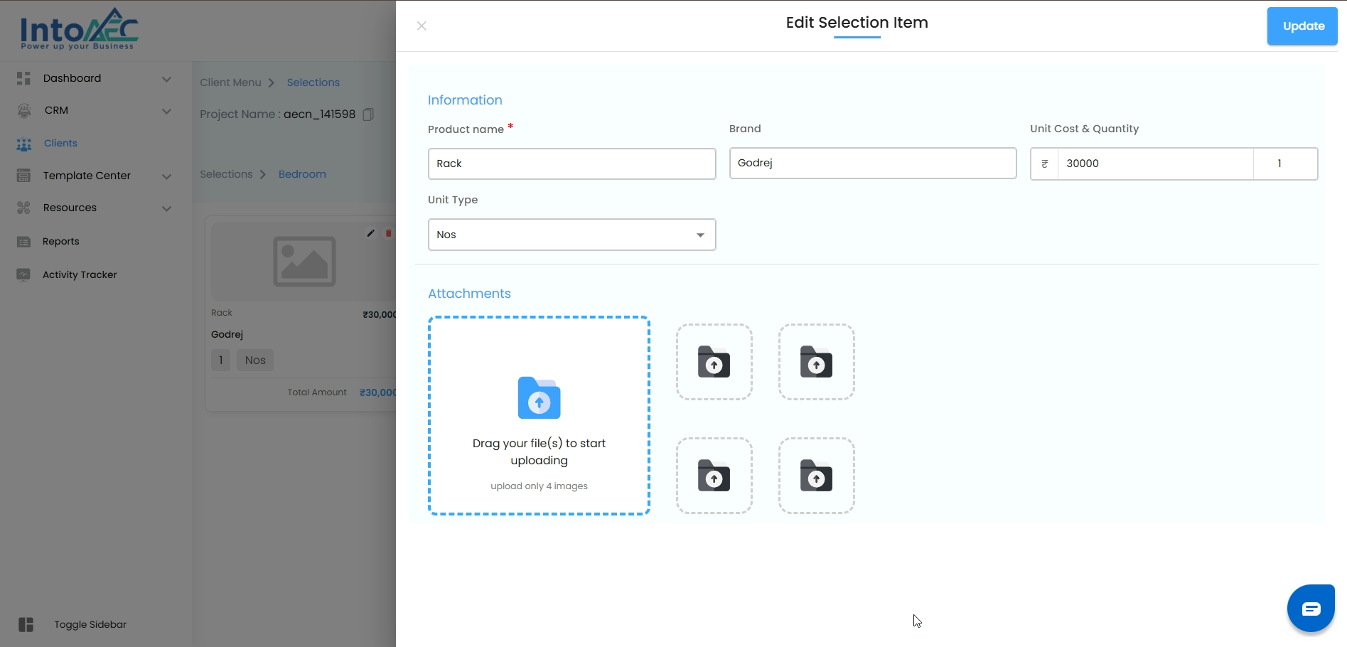This screenshot has width=1347, height=647.
Task: Click the CRM menu label
Action: 56,110
